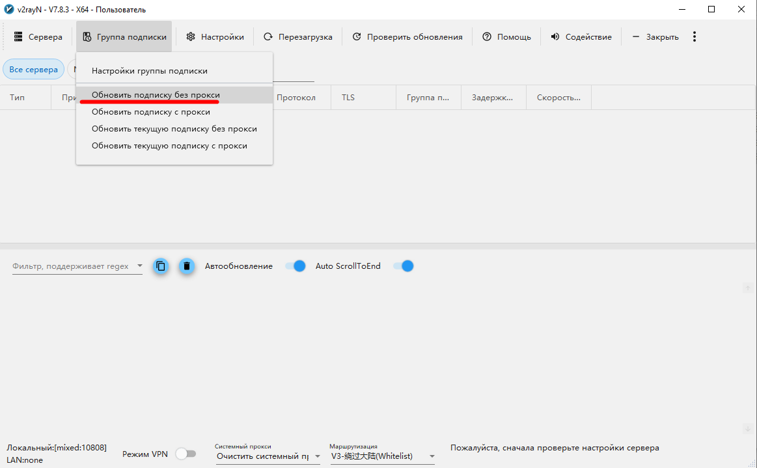This screenshot has height=468, width=757.
Task: Open the Помощь menu
Action: 506,36
